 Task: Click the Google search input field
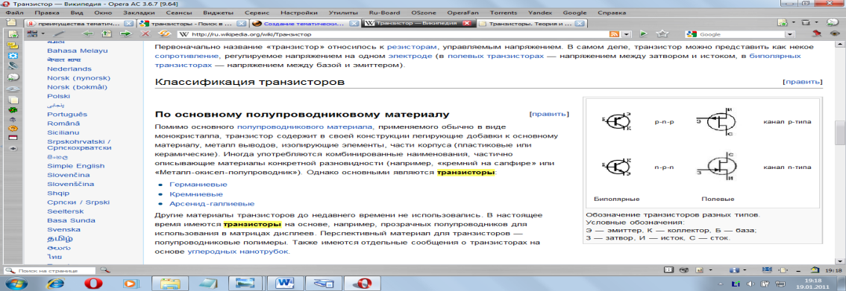click(x=740, y=34)
